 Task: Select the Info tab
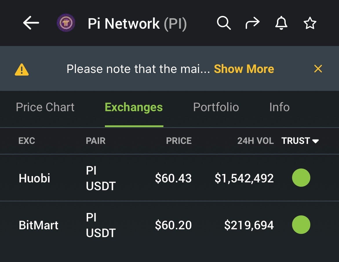coord(279,107)
